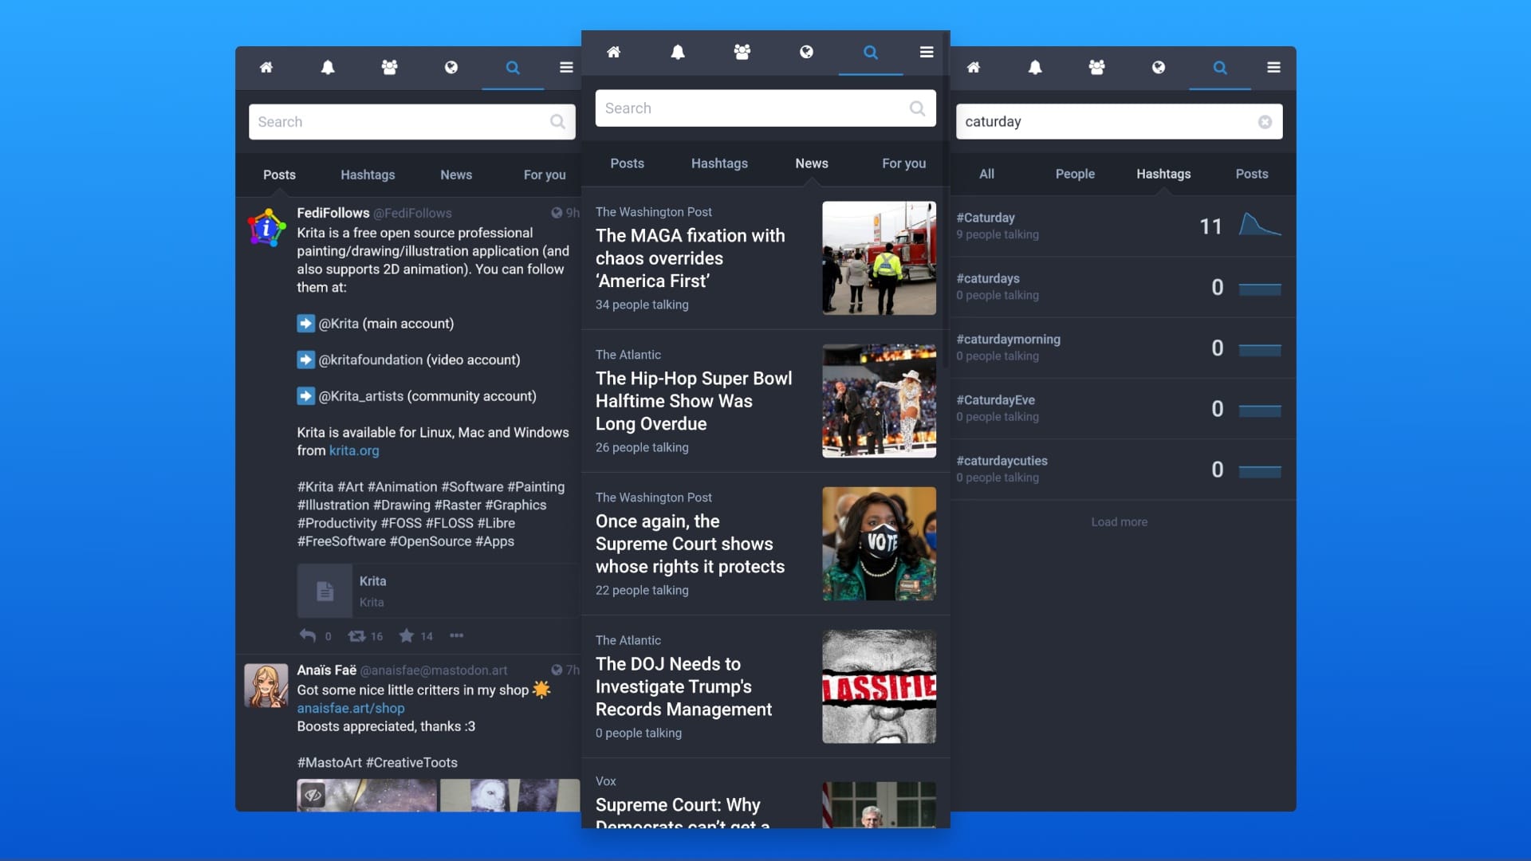Click the FediFollows profile avatar icon
Screen dimensions: 1531x861
click(265, 226)
